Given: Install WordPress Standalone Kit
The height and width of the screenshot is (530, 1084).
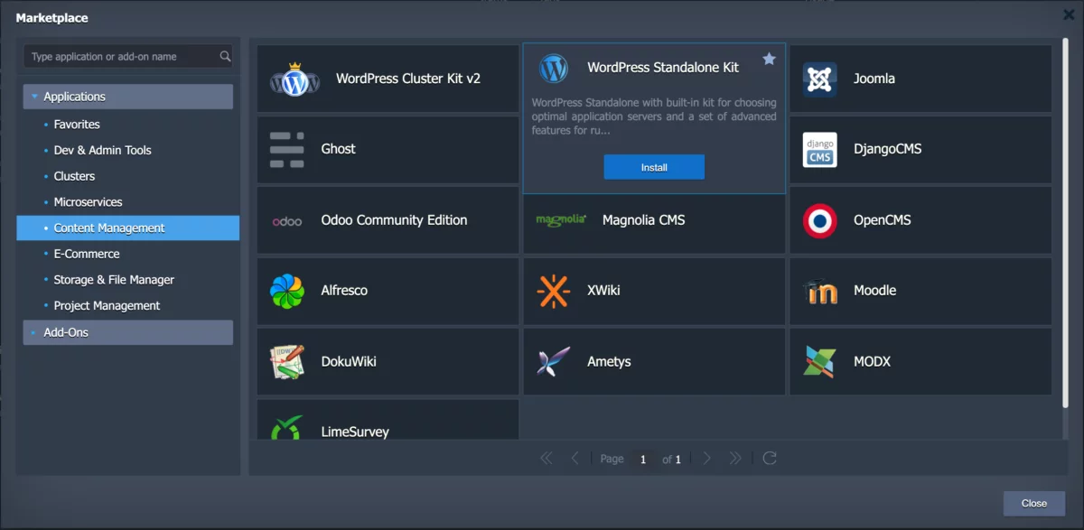Looking at the screenshot, I should [x=654, y=167].
